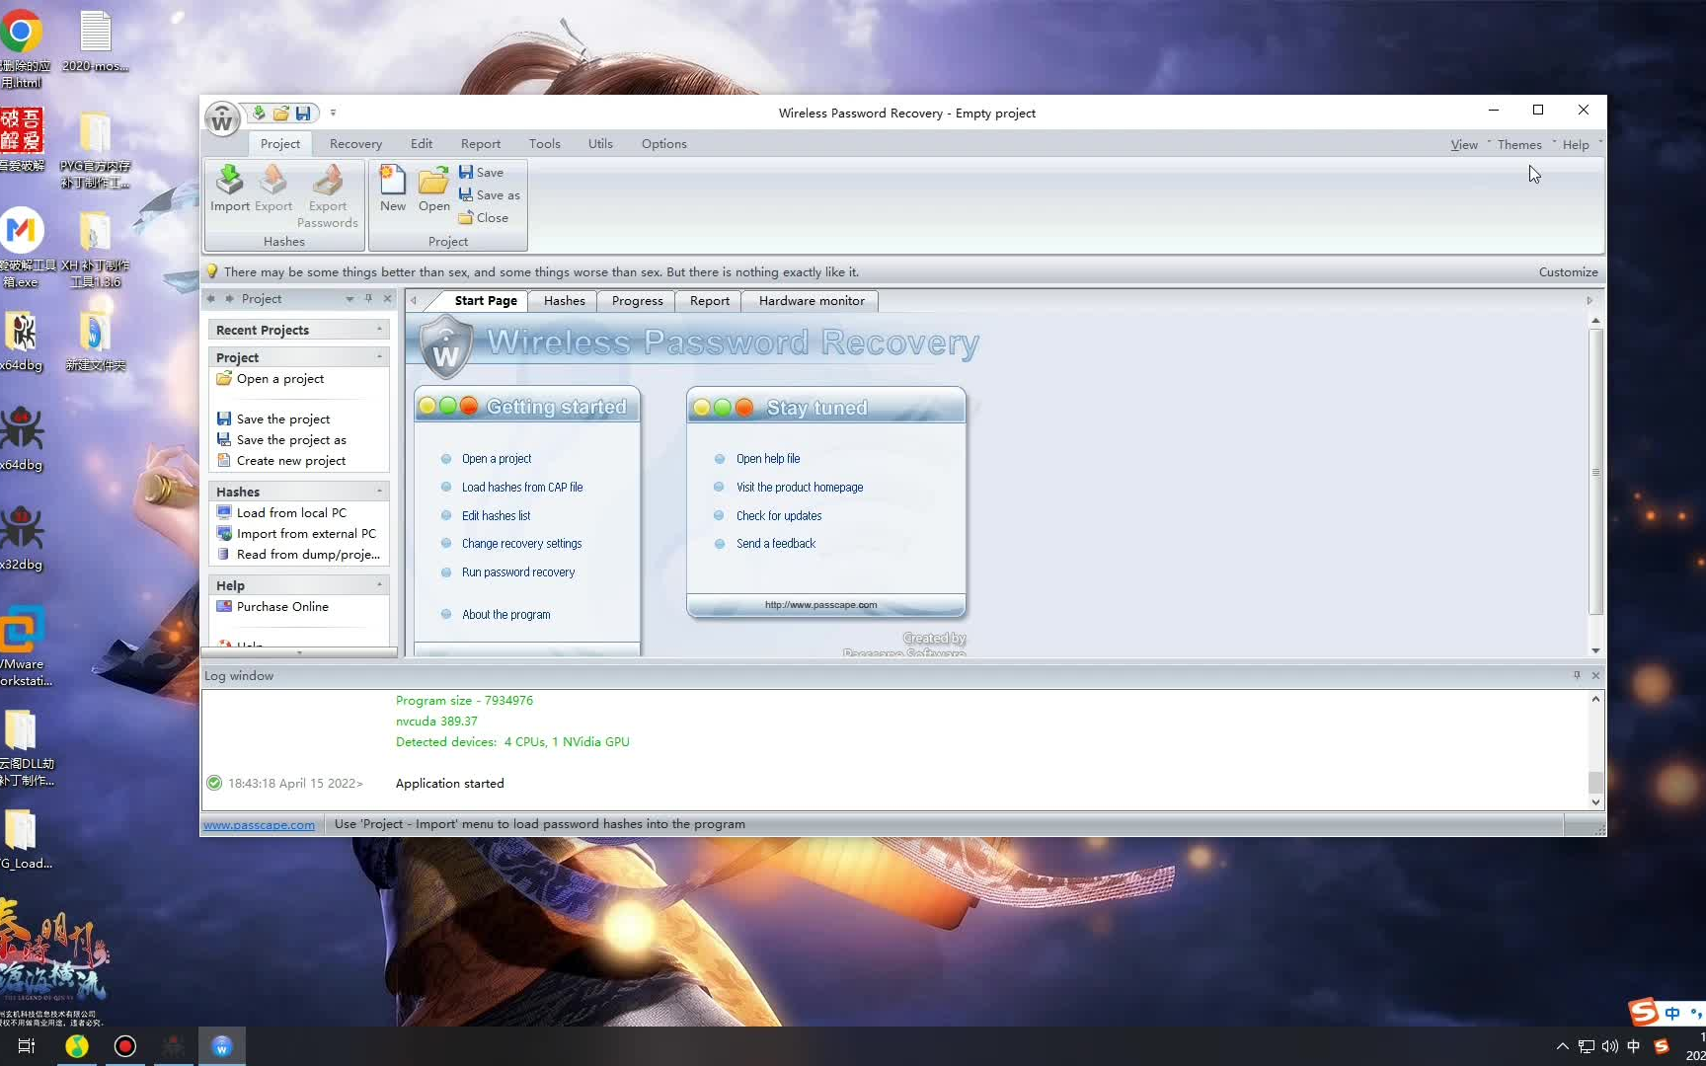Viewport: 1706px width, 1066px height.
Task: Click the Send a feedback link
Action: pyautogui.click(x=775, y=544)
